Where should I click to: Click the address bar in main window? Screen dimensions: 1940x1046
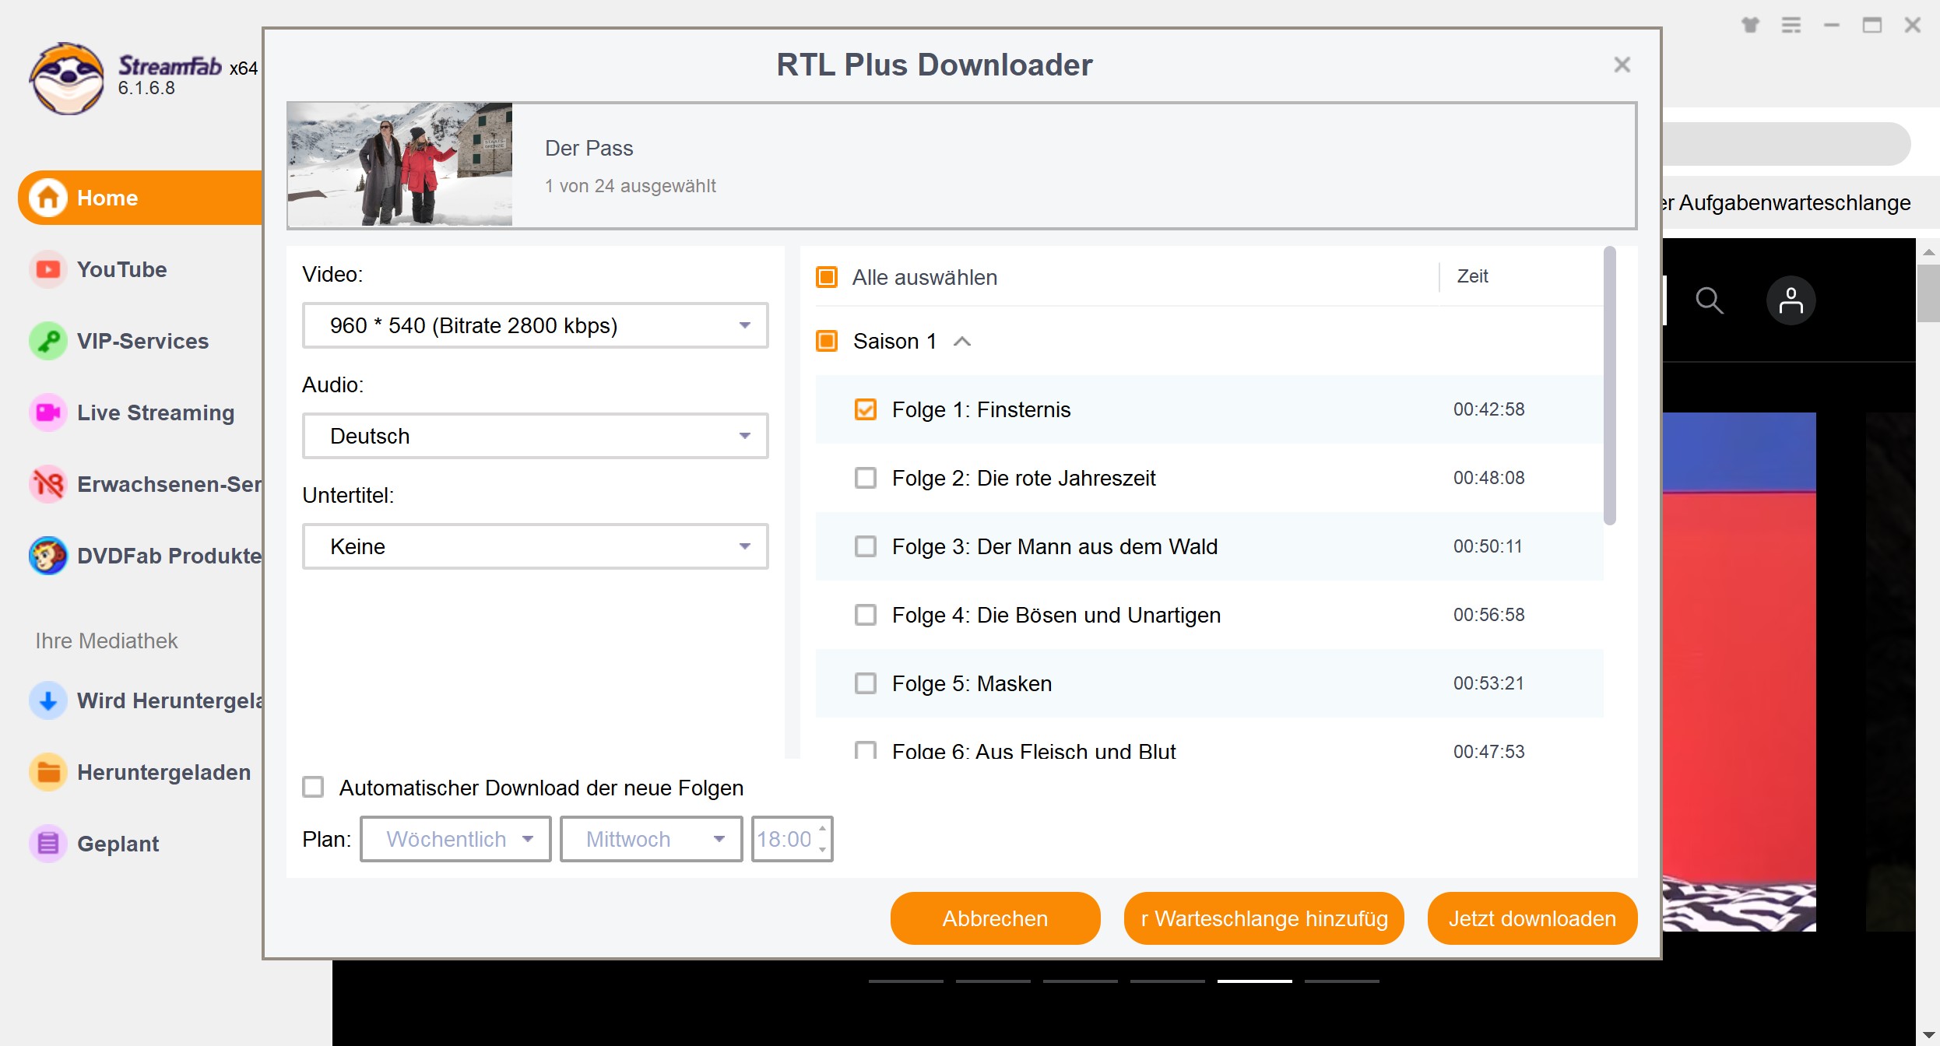[x=1786, y=143]
